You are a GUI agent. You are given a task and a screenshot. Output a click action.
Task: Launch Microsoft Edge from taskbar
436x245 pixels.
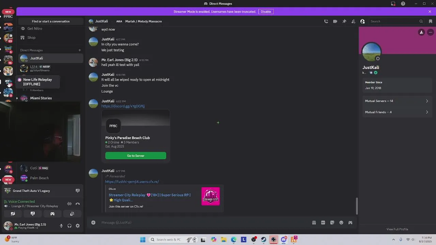tap(234, 240)
